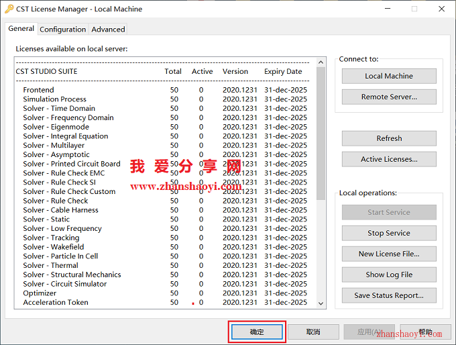
Task: Select Solver - Rule Check Custom row
Action: tap(165, 191)
